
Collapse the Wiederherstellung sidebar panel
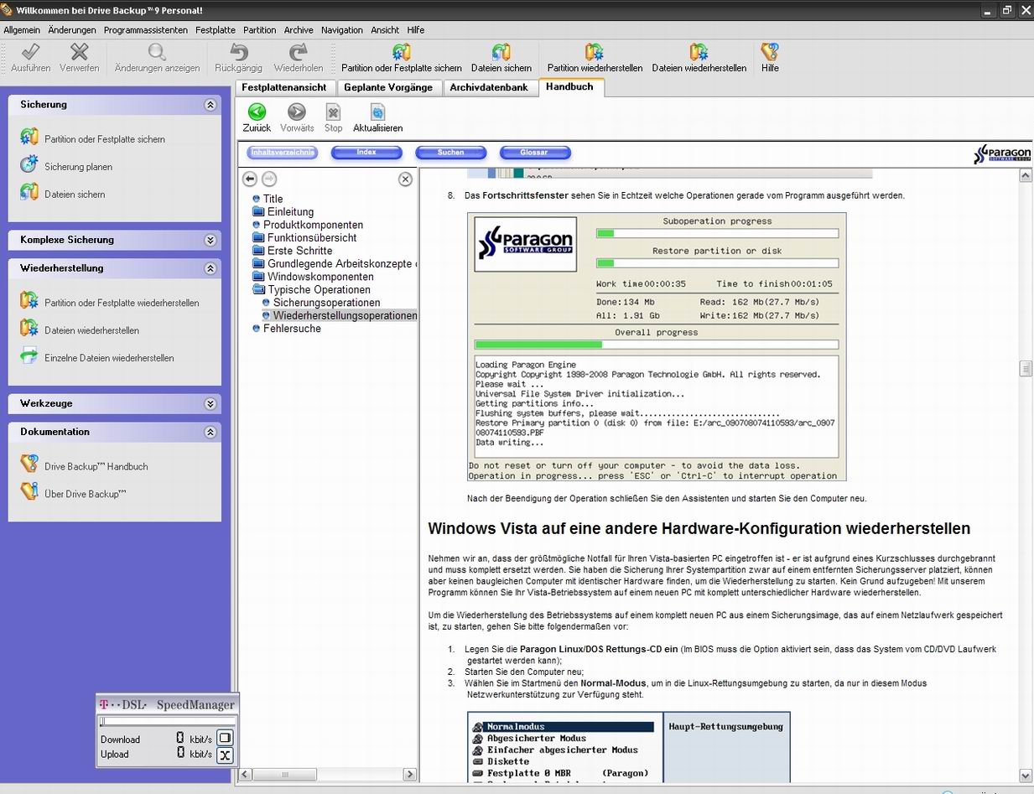click(x=210, y=268)
